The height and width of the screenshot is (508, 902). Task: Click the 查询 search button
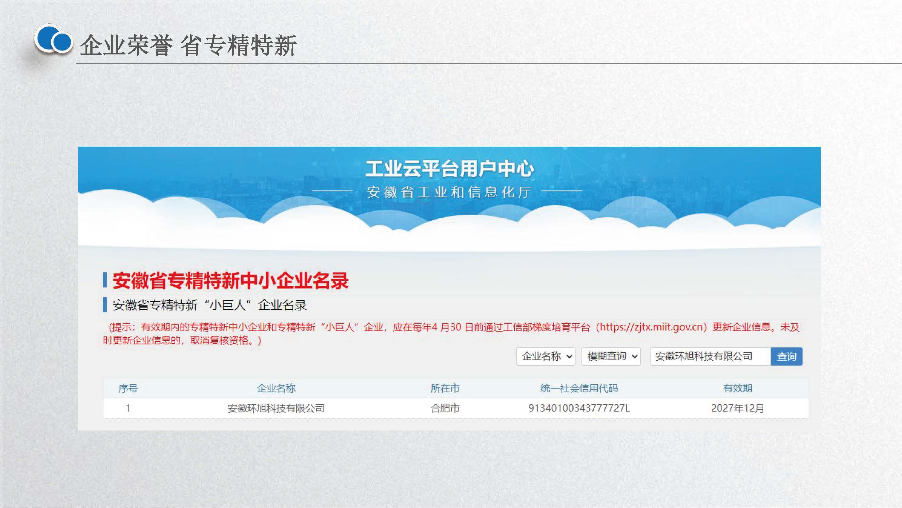tap(786, 356)
